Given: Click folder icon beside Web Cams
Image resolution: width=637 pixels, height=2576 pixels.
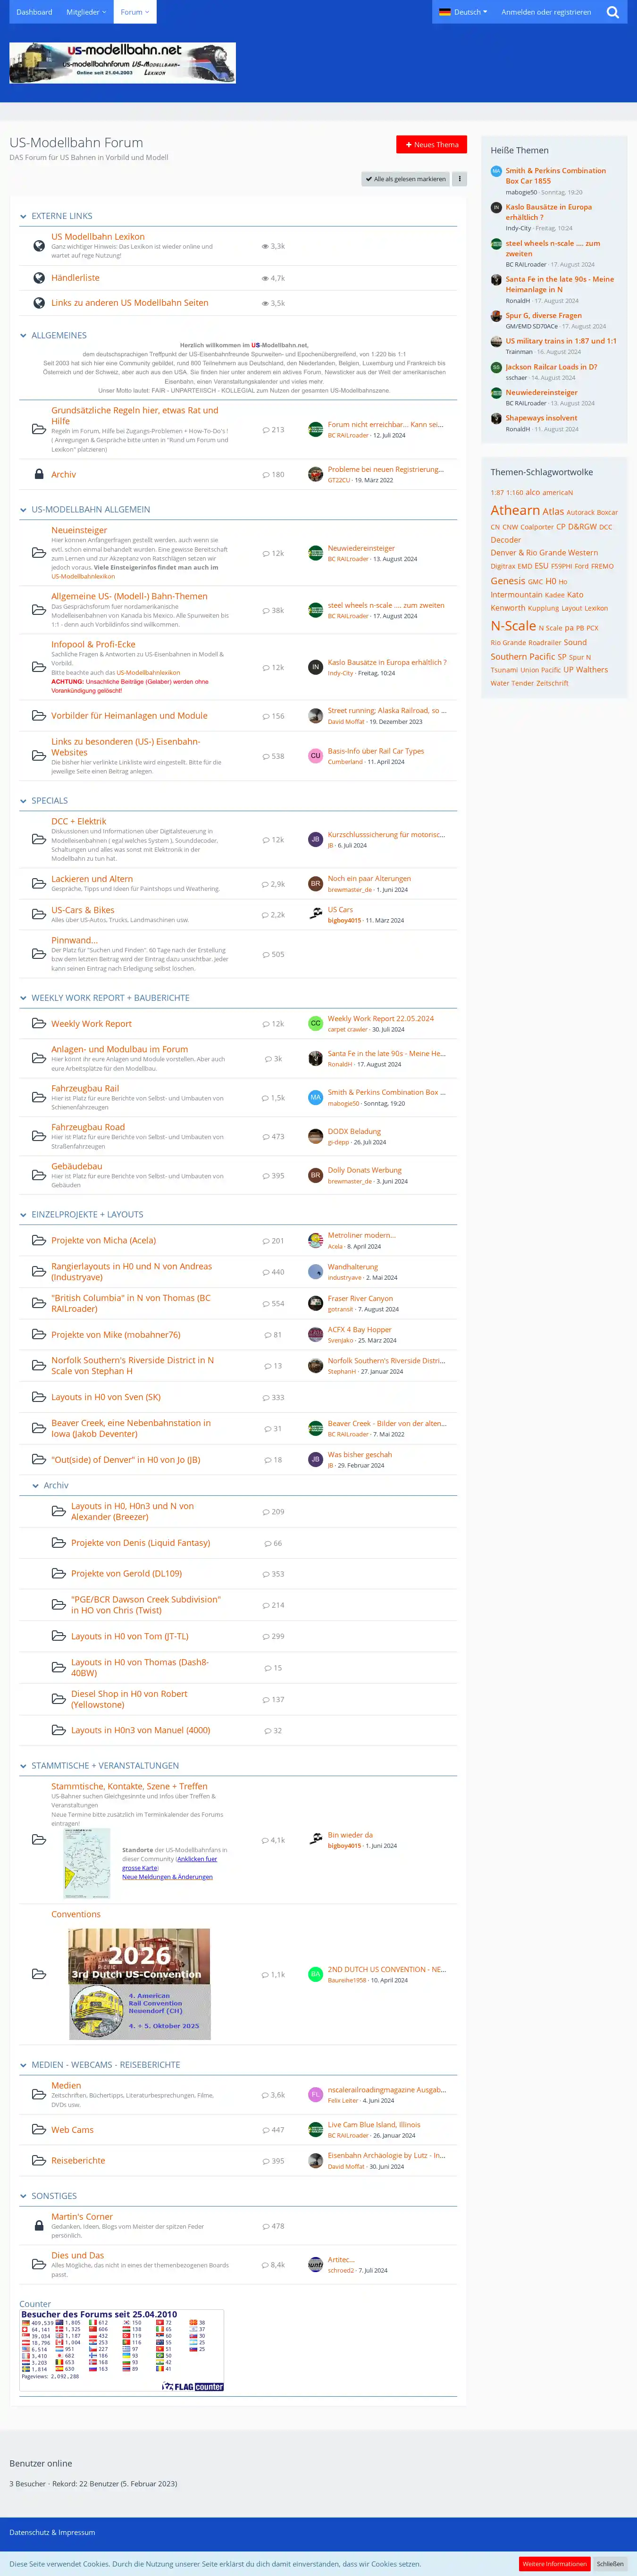Looking at the screenshot, I should click(39, 2129).
